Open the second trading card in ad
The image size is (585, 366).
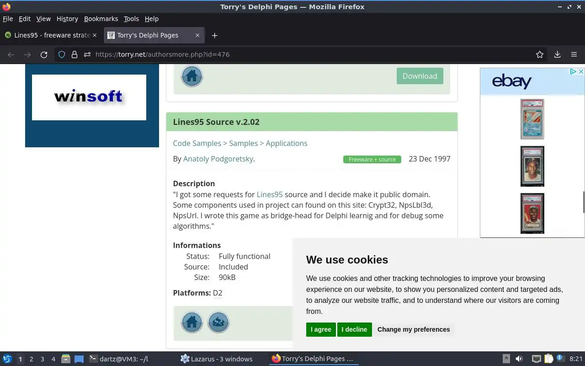532,166
